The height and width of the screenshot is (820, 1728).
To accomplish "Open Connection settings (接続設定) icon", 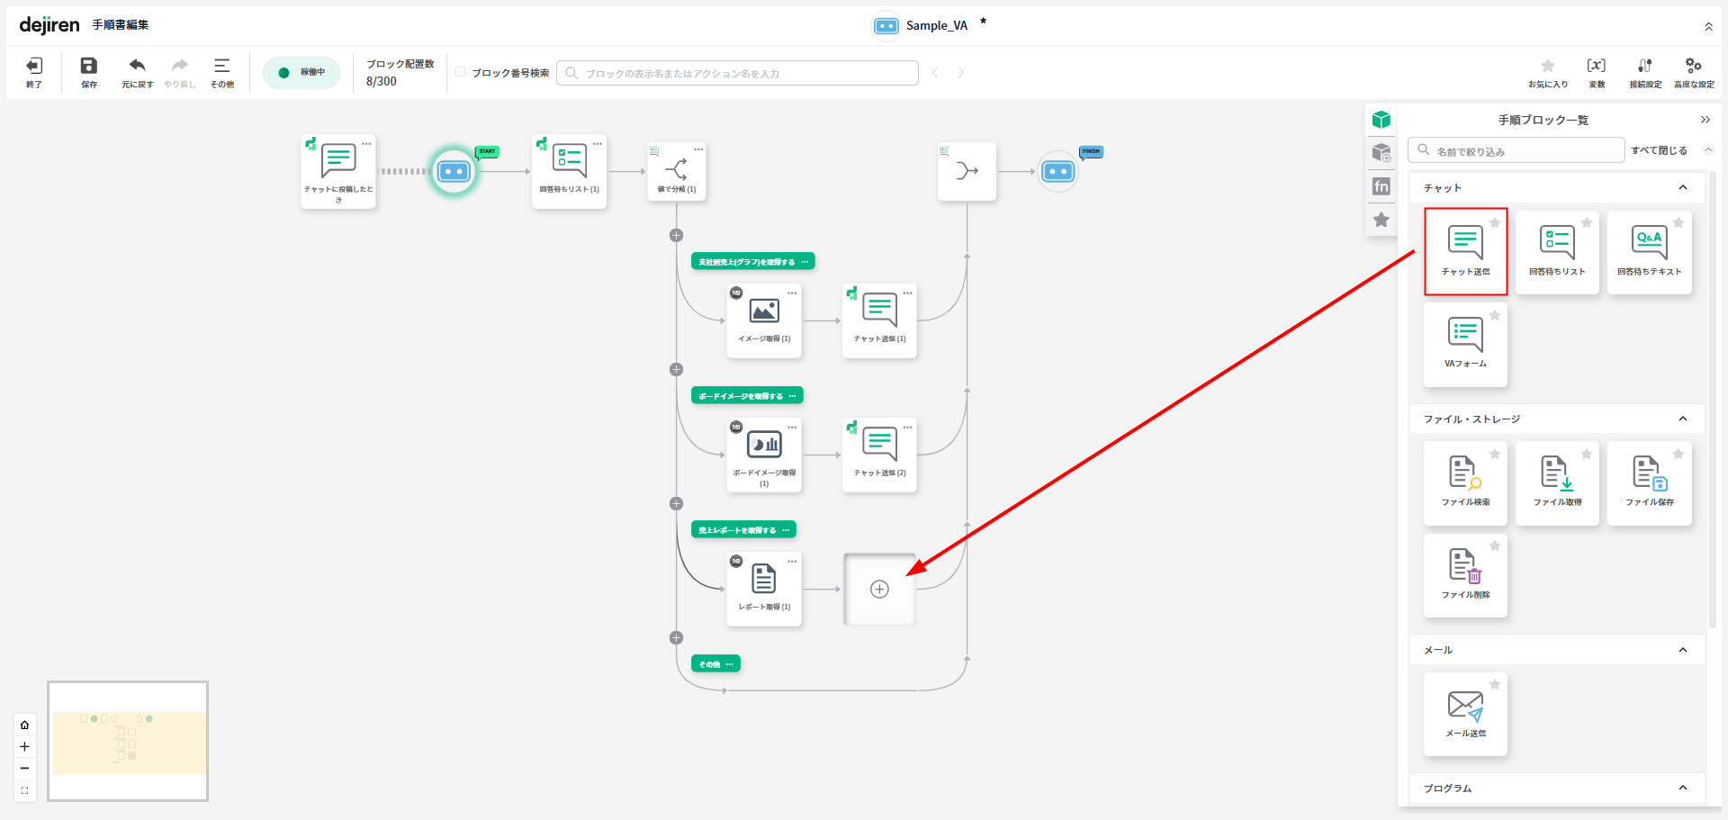I will 1644,66.
